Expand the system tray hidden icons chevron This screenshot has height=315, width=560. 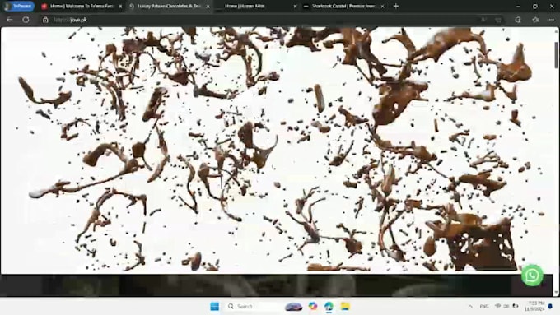pos(470,307)
